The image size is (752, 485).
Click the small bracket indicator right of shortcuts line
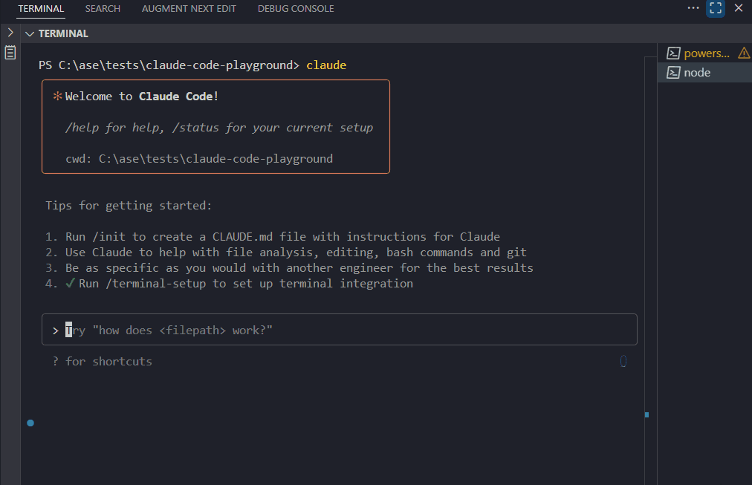point(623,361)
